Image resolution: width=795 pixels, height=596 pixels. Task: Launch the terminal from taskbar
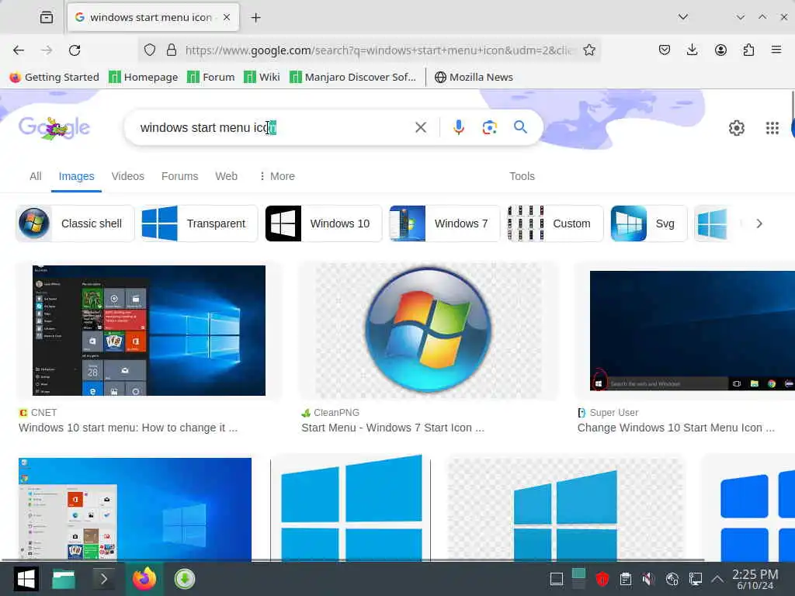click(x=103, y=579)
